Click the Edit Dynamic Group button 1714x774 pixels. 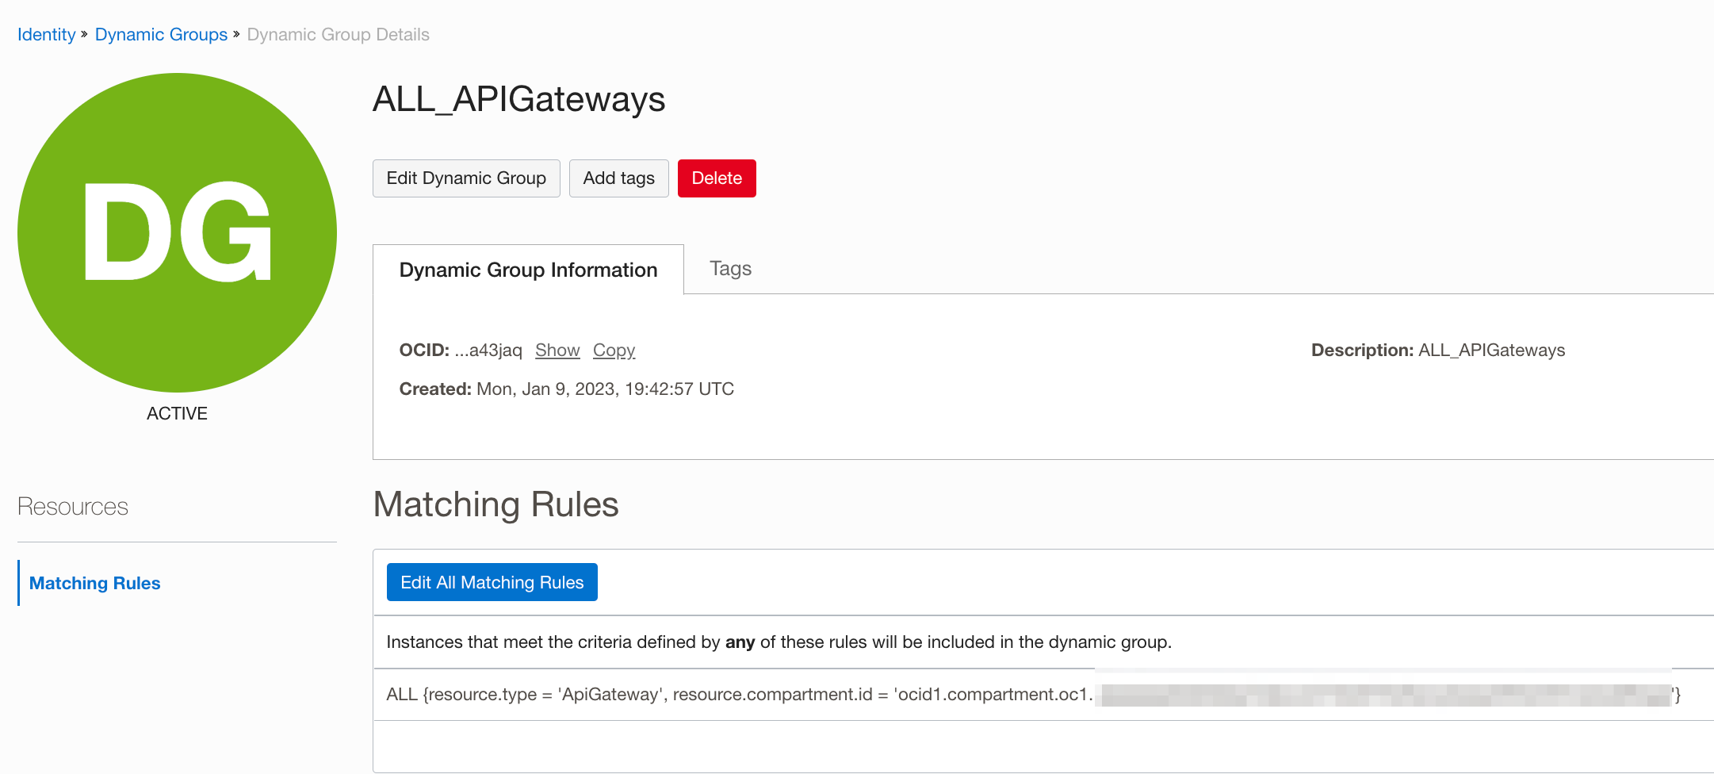tap(466, 178)
